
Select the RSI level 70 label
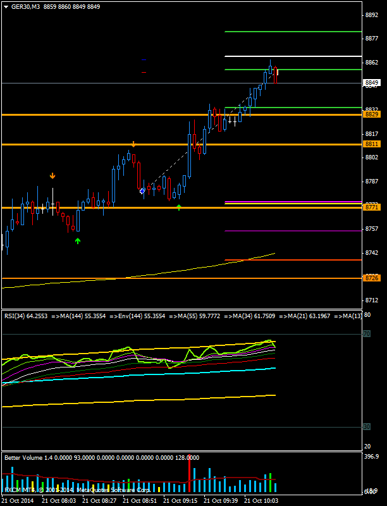click(366, 335)
